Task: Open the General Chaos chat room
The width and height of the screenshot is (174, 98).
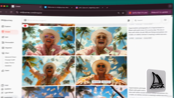Action: tap(10, 57)
